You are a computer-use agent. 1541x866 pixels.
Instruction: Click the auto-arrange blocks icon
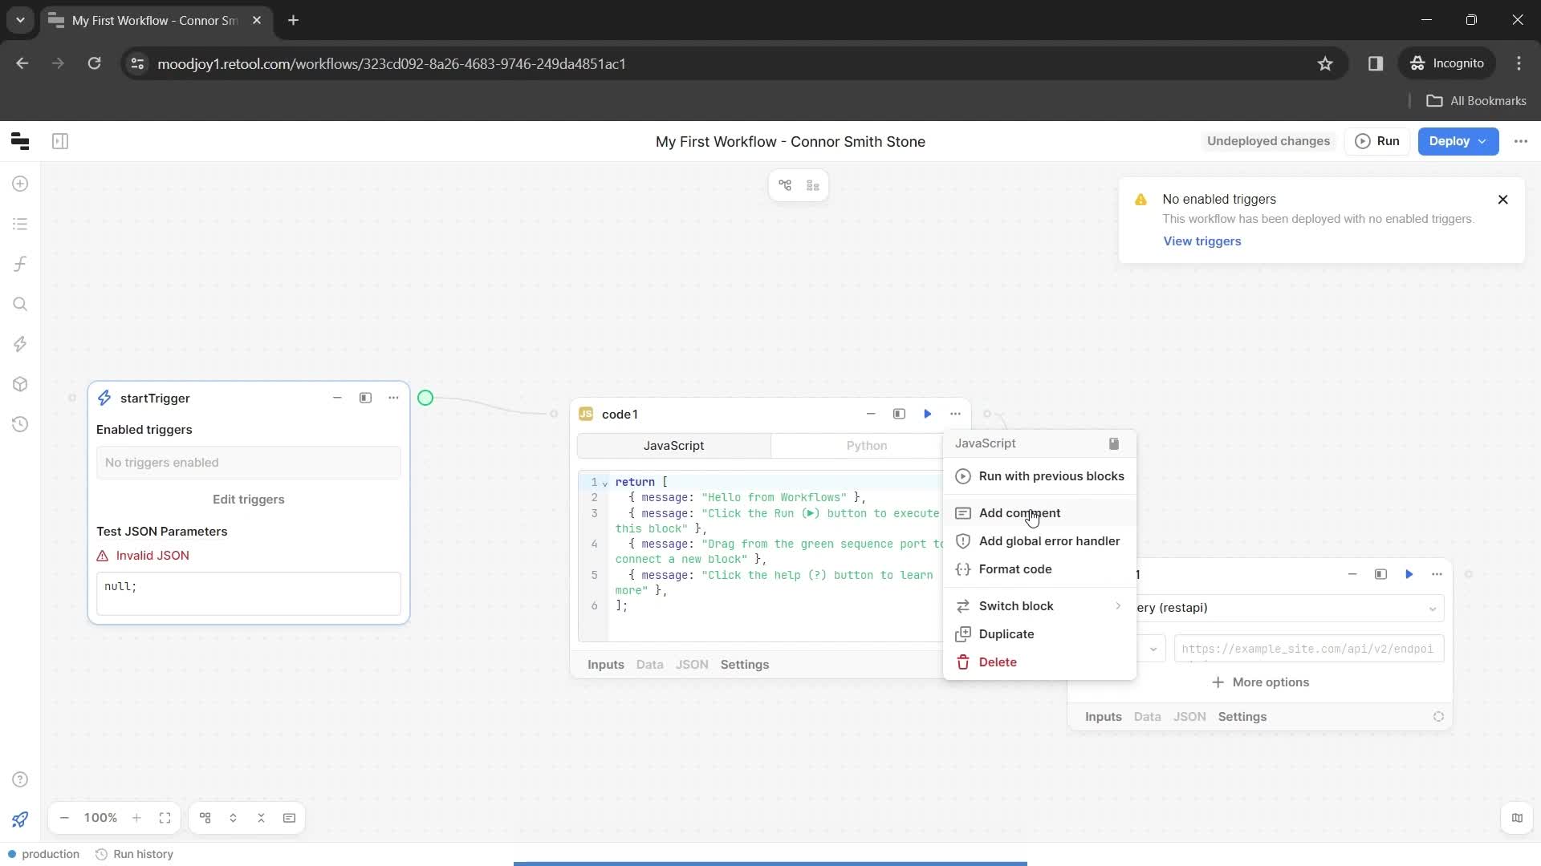pos(205,818)
